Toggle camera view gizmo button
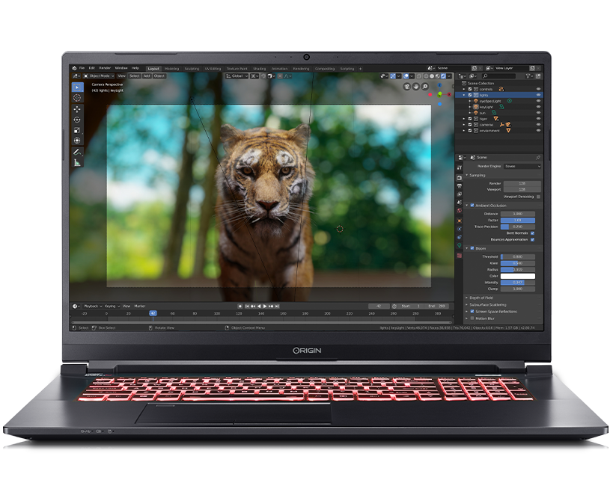The width and height of the screenshot is (613, 486). 407,87
